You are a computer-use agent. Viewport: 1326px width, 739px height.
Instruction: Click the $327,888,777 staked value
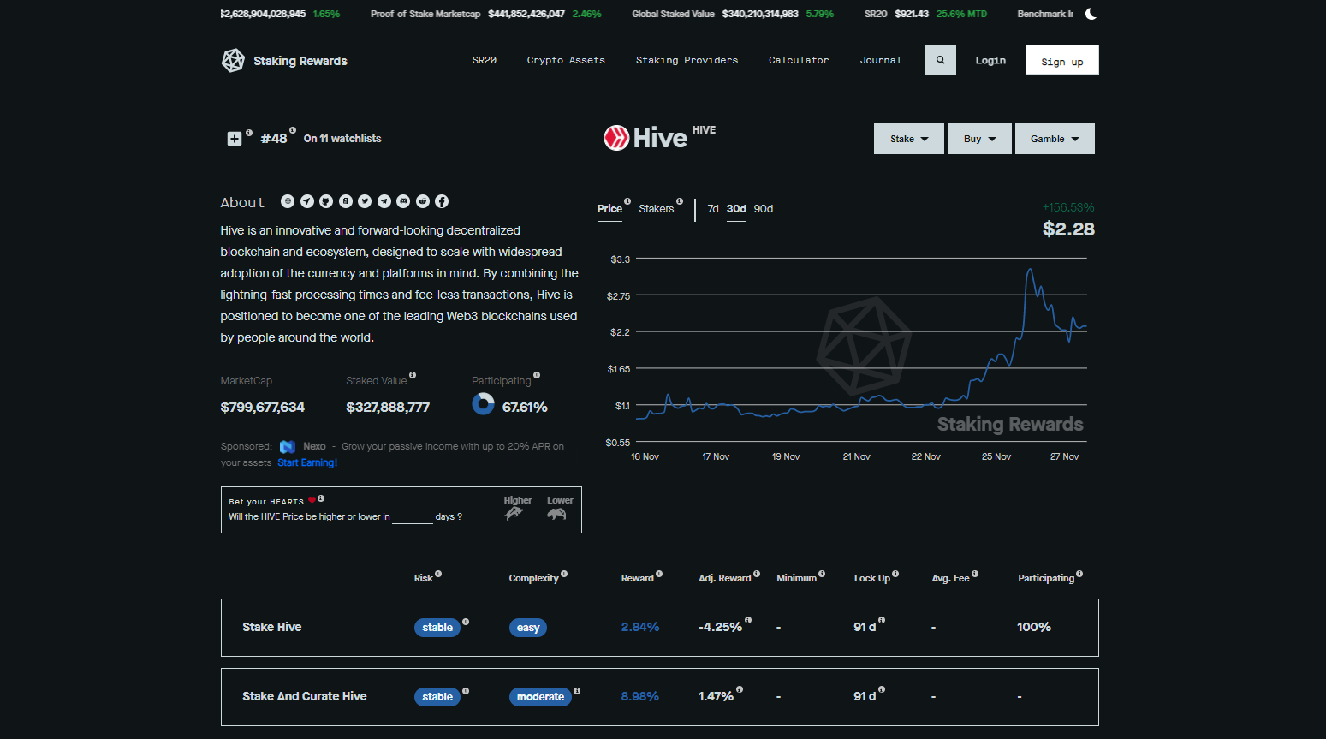tap(388, 407)
